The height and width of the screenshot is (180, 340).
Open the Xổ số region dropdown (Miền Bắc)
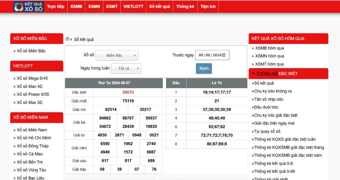[x=117, y=55]
